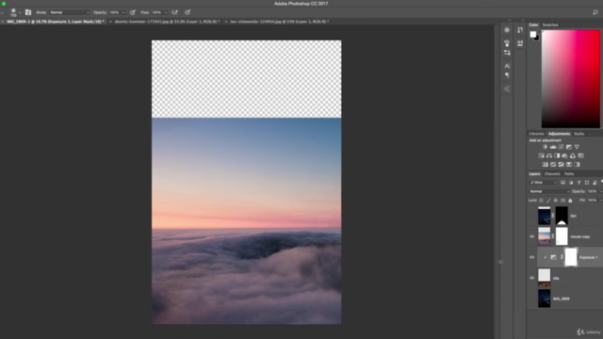Select the foreground color swatch
Viewport: 603px width, 339px height.
point(532,34)
